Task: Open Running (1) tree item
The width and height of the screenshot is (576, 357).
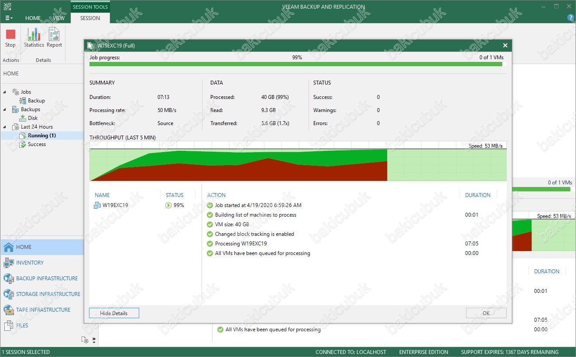Action: [42, 136]
